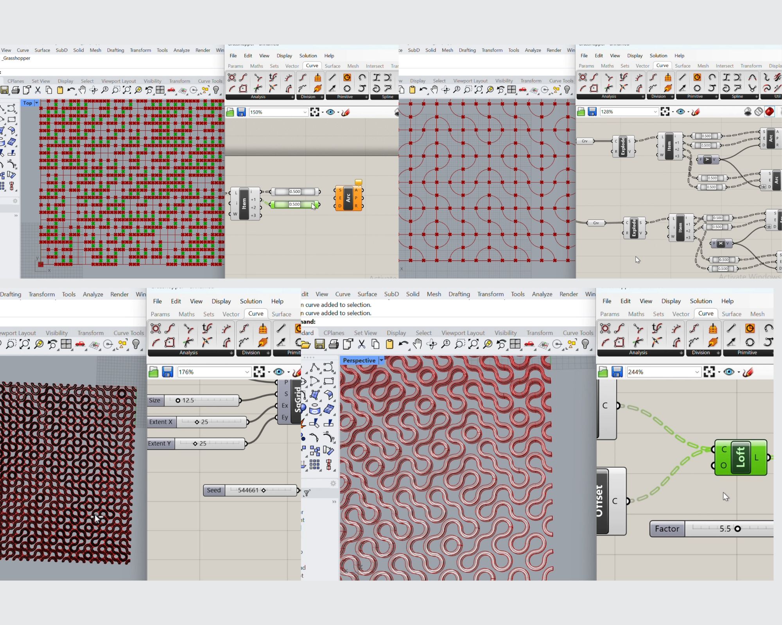Click the Curve Tools tab in the Perspective Rhino window
The width and height of the screenshot is (782, 625).
(x=578, y=333)
